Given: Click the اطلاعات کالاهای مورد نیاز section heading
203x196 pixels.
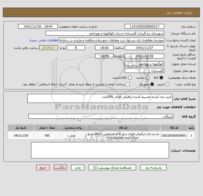Looking at the screenshot, I should tap(176, 107).
